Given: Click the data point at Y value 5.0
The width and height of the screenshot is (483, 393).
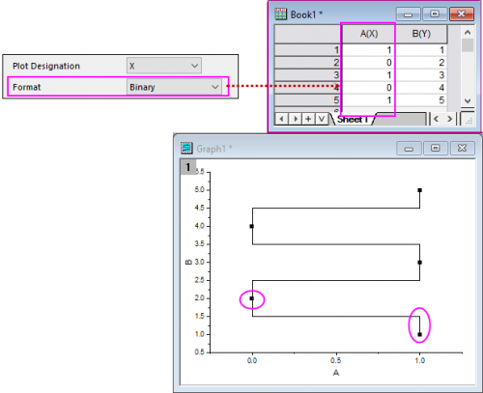Looking at the screenshot, I should click(x=419, y=190).
